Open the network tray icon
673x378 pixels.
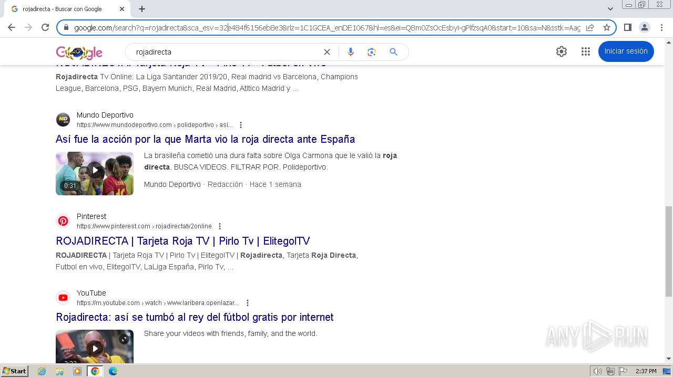click(610, 371)
